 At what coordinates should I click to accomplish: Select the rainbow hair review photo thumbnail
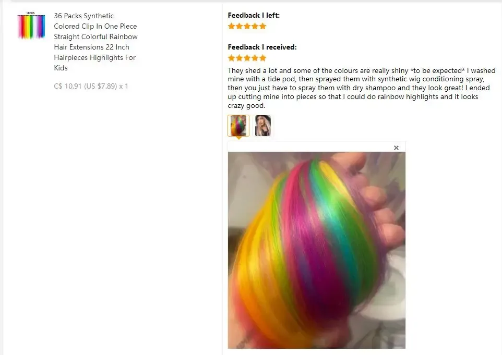tap(238, 126)
